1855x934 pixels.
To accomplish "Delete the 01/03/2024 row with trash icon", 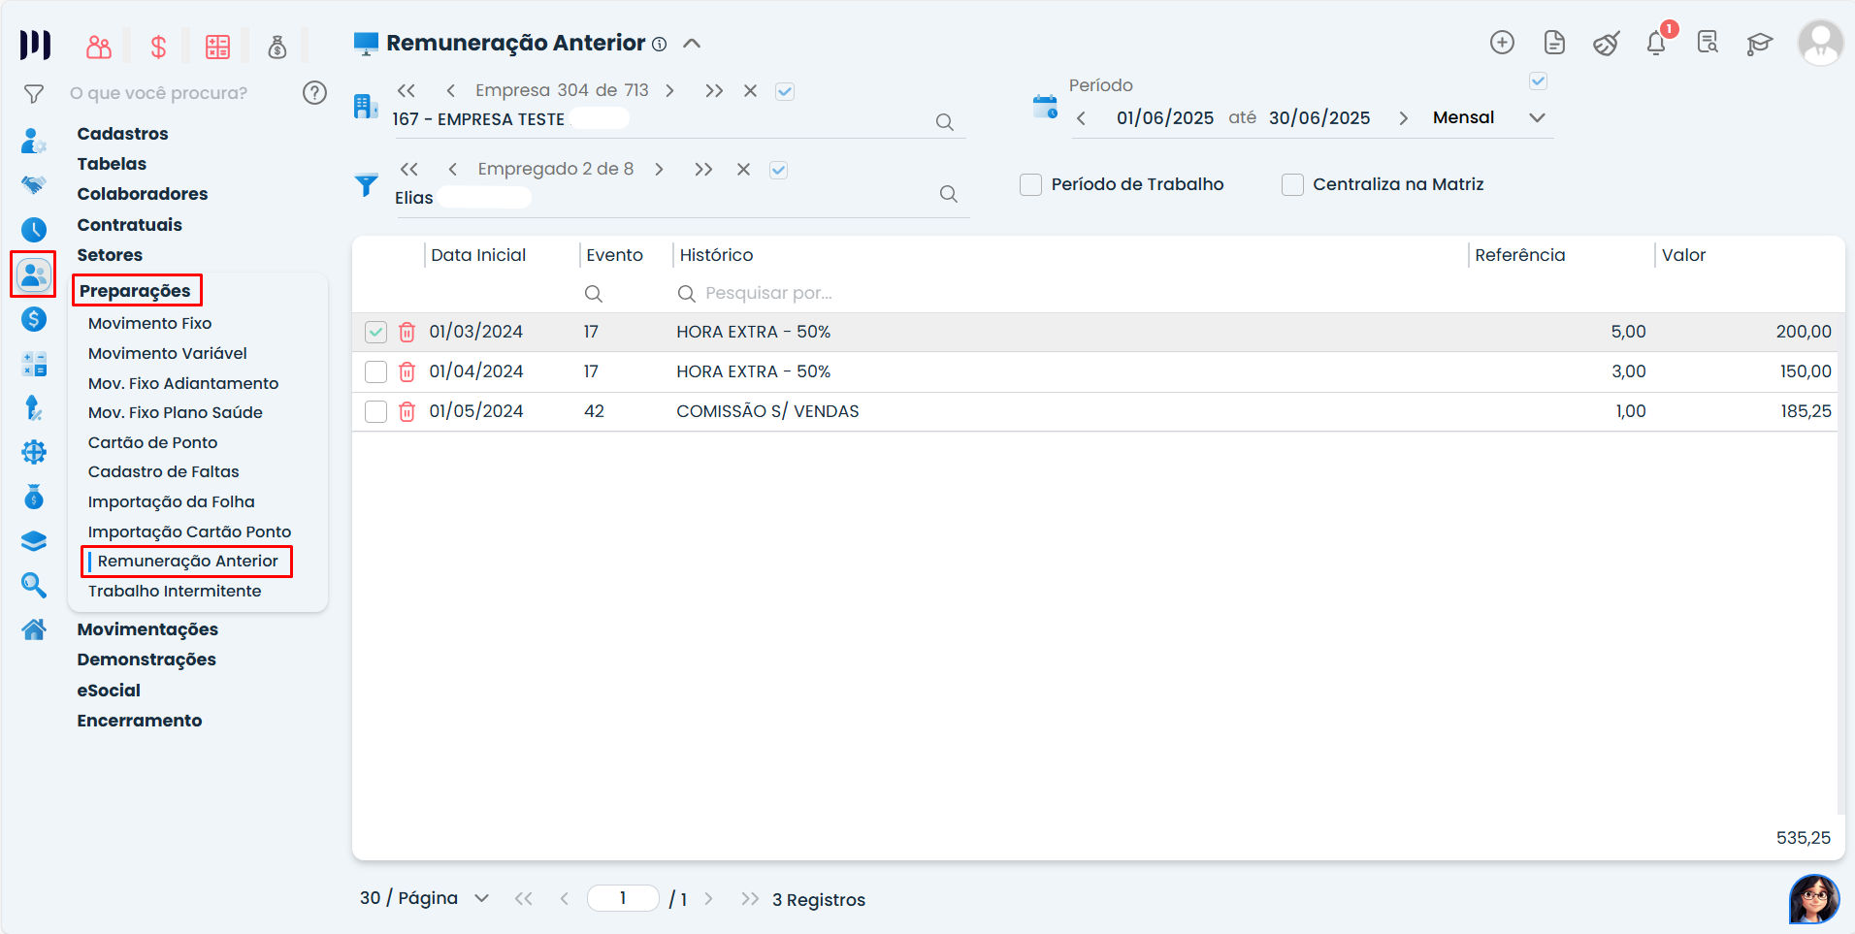I will [407, 332].
